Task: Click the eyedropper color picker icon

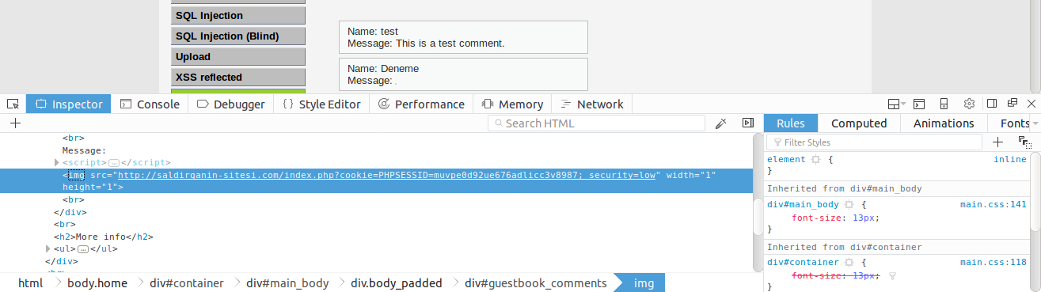Action: (720, 123)
